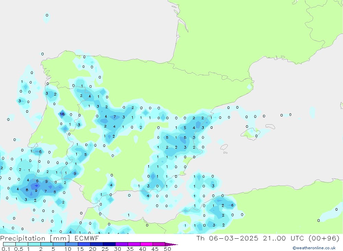This screenshot has width=343, height=251.
Task: Click the legend label '40'
Action: click(x=143, y=249)
